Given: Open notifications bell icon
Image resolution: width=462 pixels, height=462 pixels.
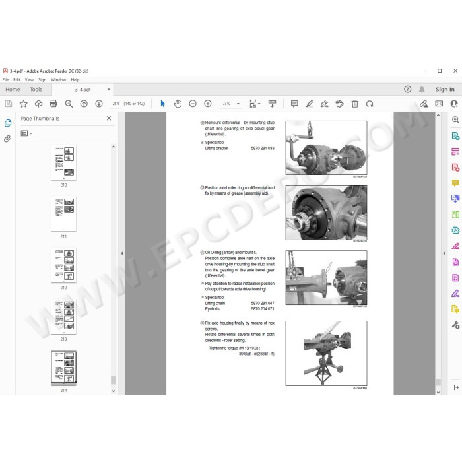Looking at the screenshot, I should [x=422, y=89].
